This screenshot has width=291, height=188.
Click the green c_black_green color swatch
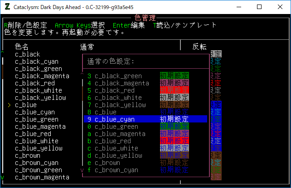tap(175, 76)
